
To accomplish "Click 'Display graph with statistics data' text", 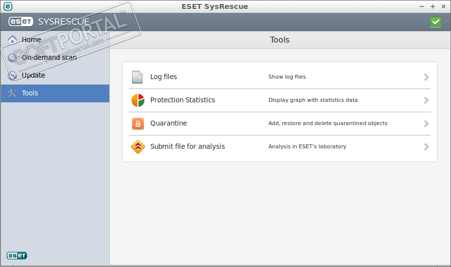I will (x=313, y=100).
